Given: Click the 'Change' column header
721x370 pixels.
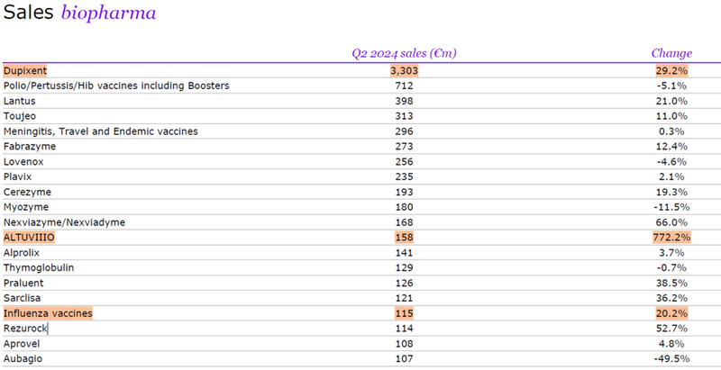Looking at the screenshot, I should pos(671,53).
